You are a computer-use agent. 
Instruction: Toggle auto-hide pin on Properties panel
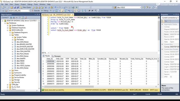[176, 15]
